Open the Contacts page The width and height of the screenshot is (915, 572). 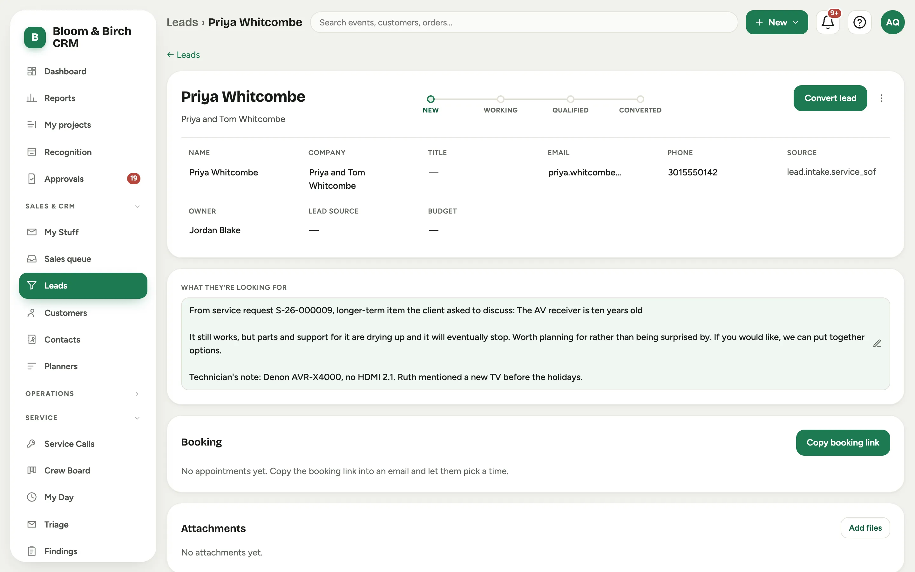83,339
